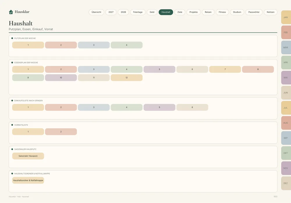Switch to the Projekte tab
291x203 pixels.
click(194, 12)
